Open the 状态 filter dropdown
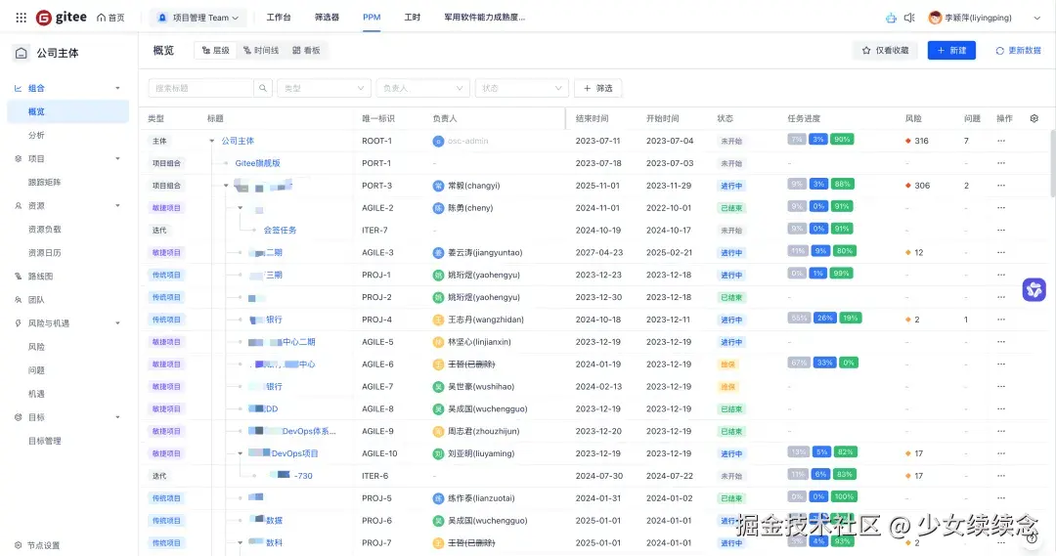Viewport: 1056px width, 556px height. [x=522, y=88]
